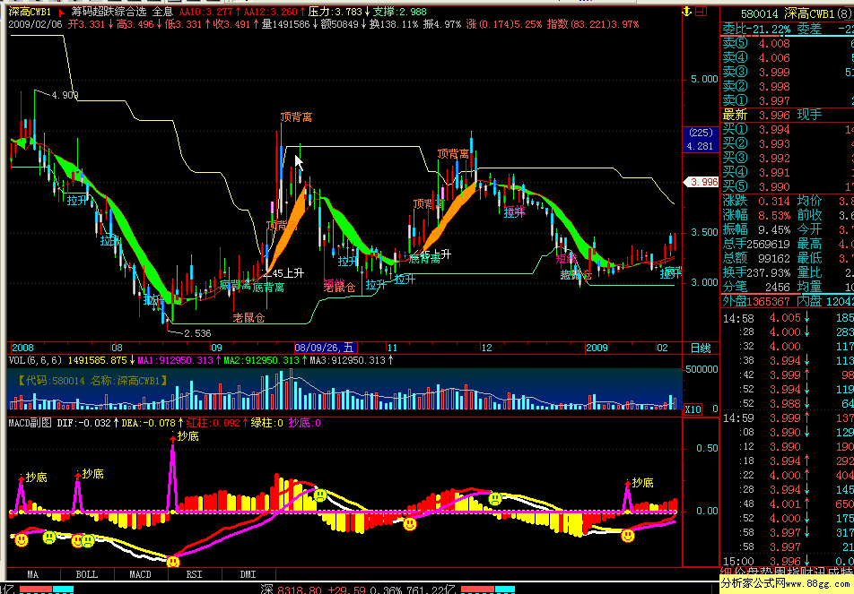Click the 日线 period label
The width and height of the screenshot is (854, 594).
701,349
